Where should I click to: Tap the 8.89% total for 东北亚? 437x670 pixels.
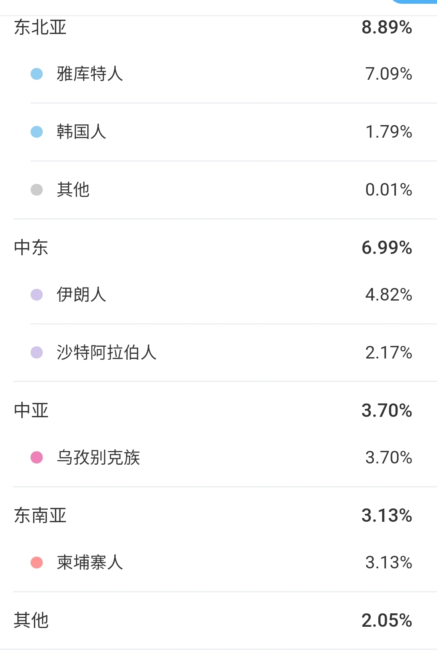coord(387,28)
